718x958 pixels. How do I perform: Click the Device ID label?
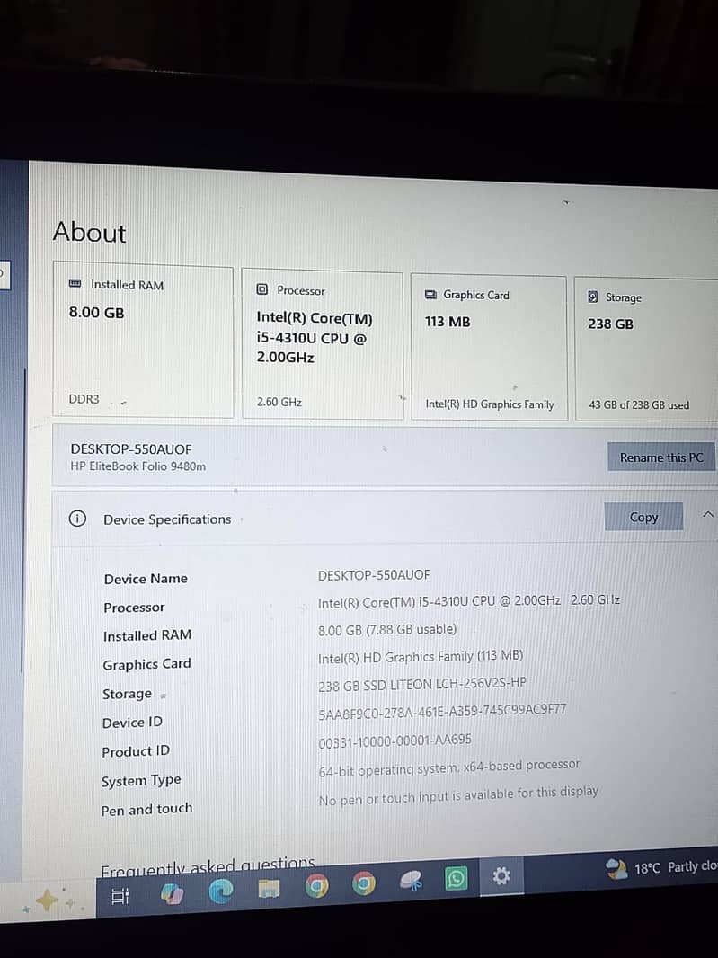(x=132, y=723)
